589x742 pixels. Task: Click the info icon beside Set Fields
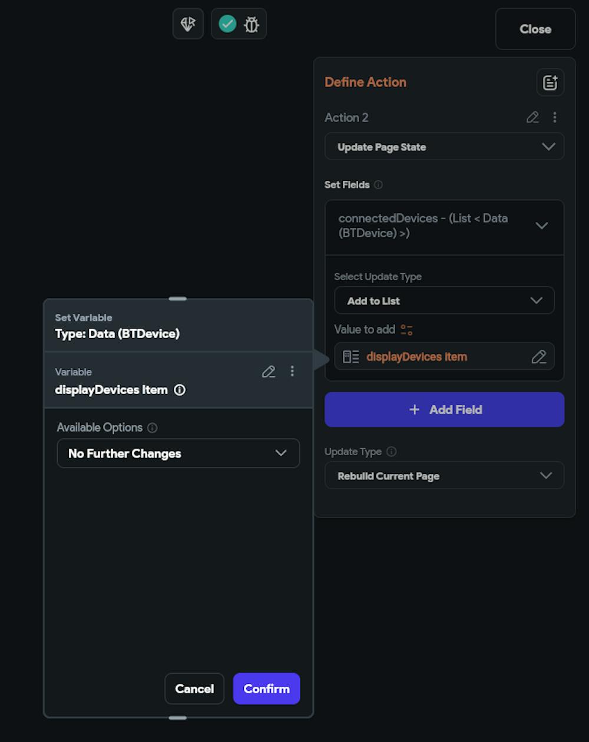point(378,185)
